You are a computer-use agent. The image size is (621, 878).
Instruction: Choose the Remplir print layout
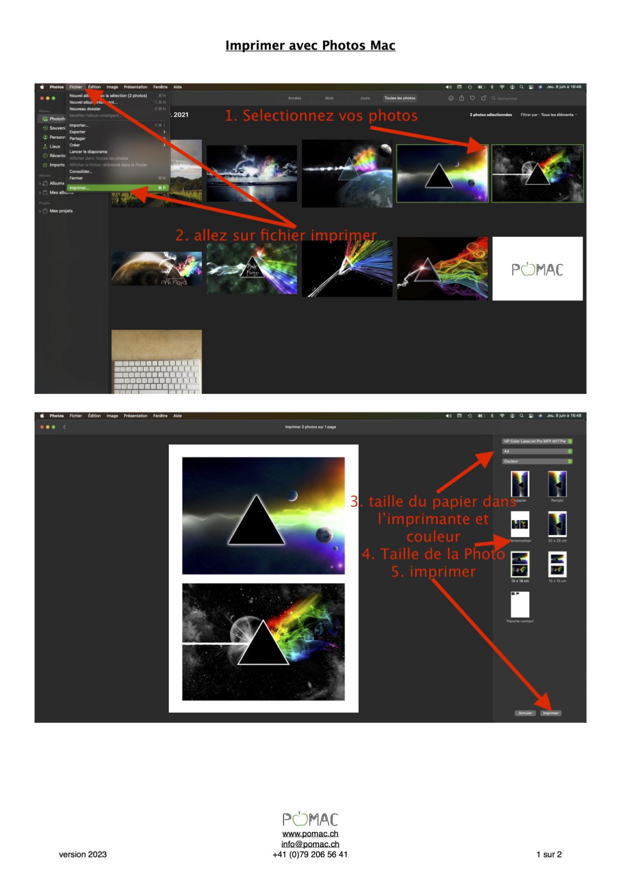coord(557,484)
